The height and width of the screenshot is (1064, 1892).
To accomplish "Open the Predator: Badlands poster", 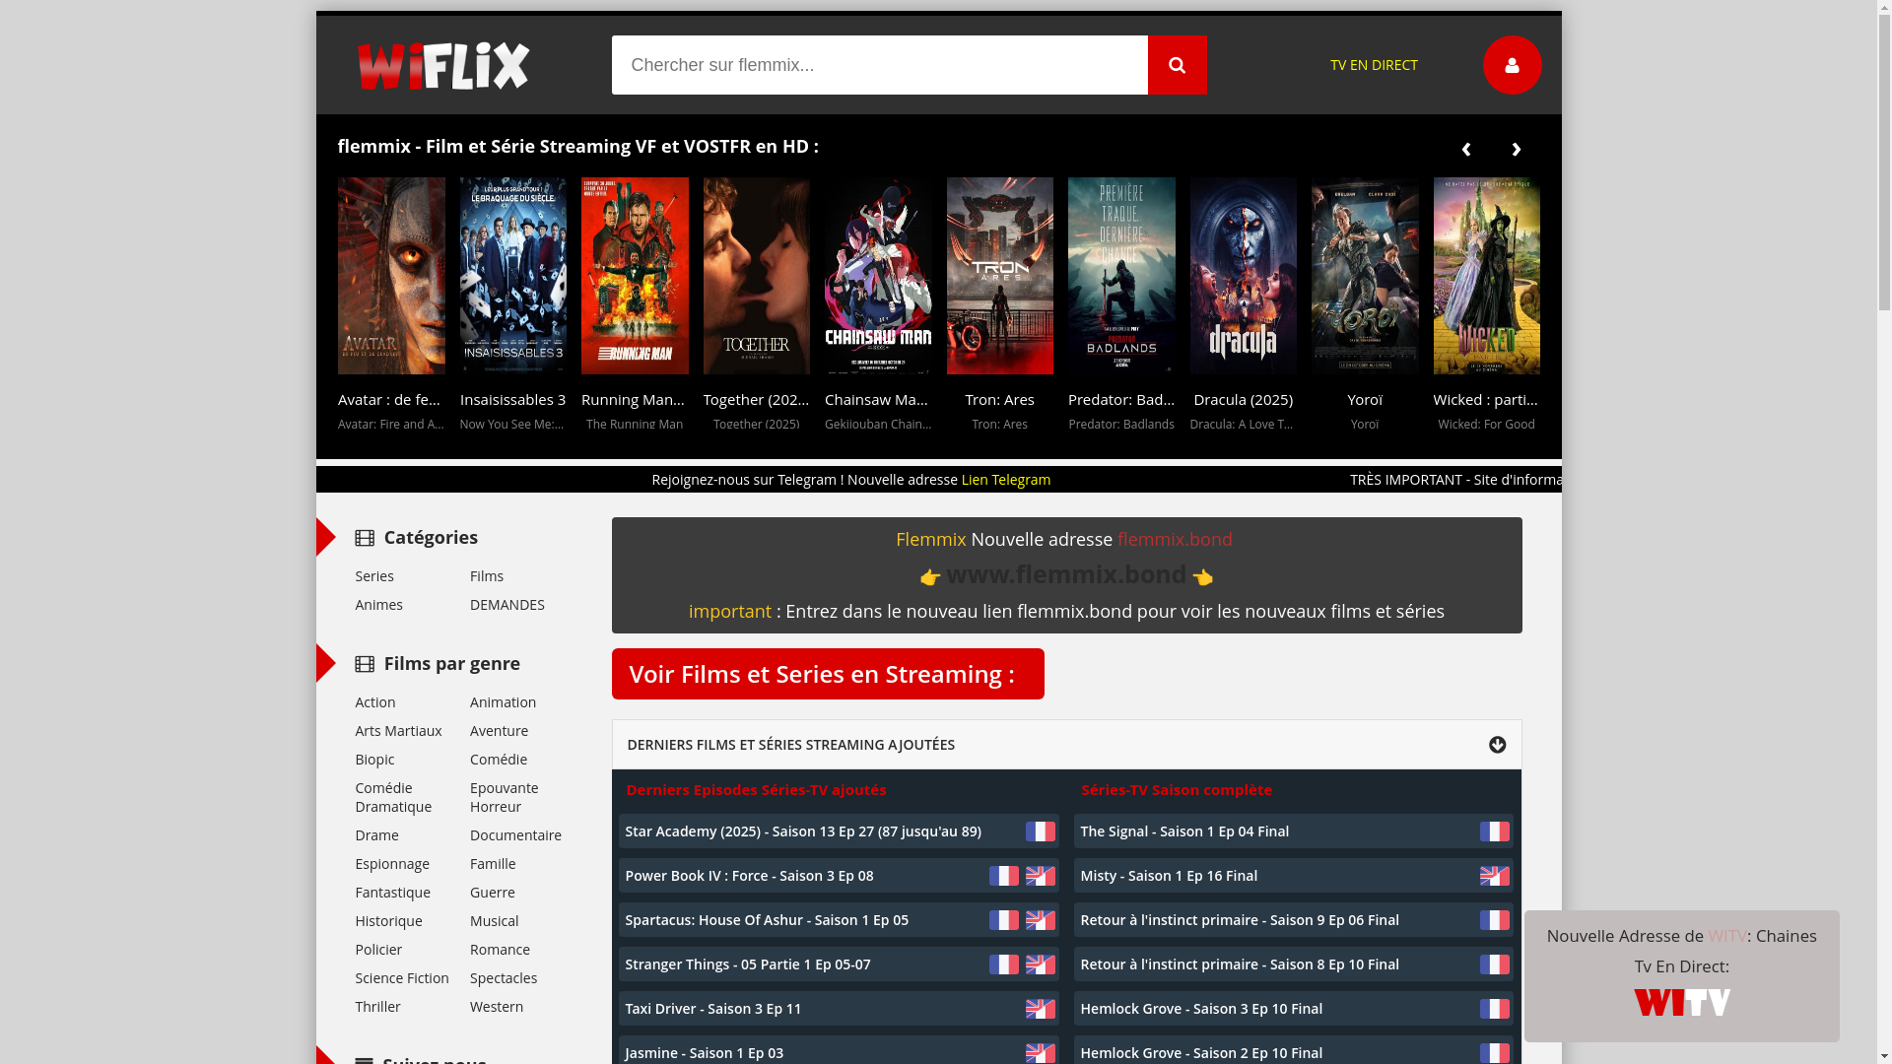I will tap(1121, 276).
